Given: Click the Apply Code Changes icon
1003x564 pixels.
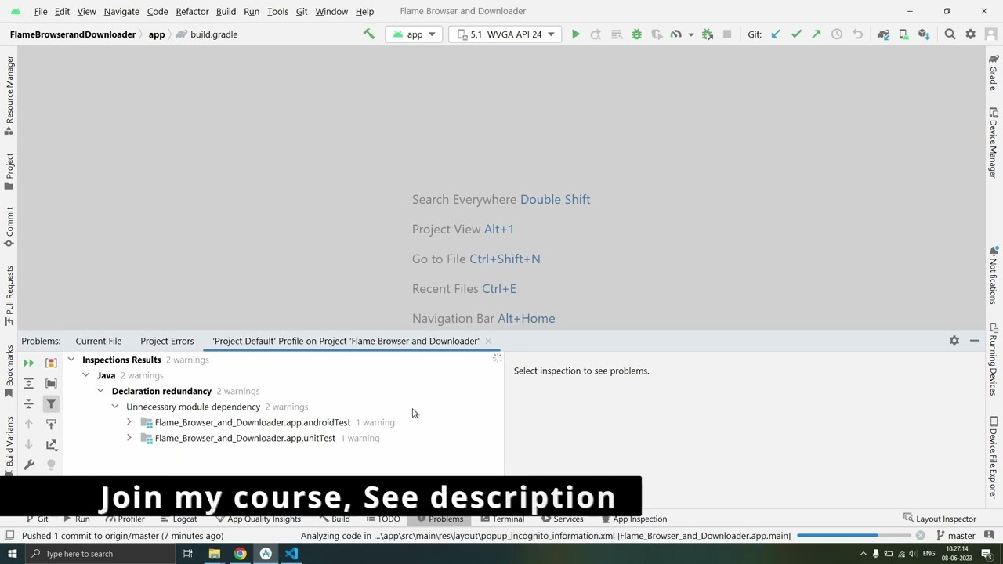Looking at the screenshot, I should [616, 34].
